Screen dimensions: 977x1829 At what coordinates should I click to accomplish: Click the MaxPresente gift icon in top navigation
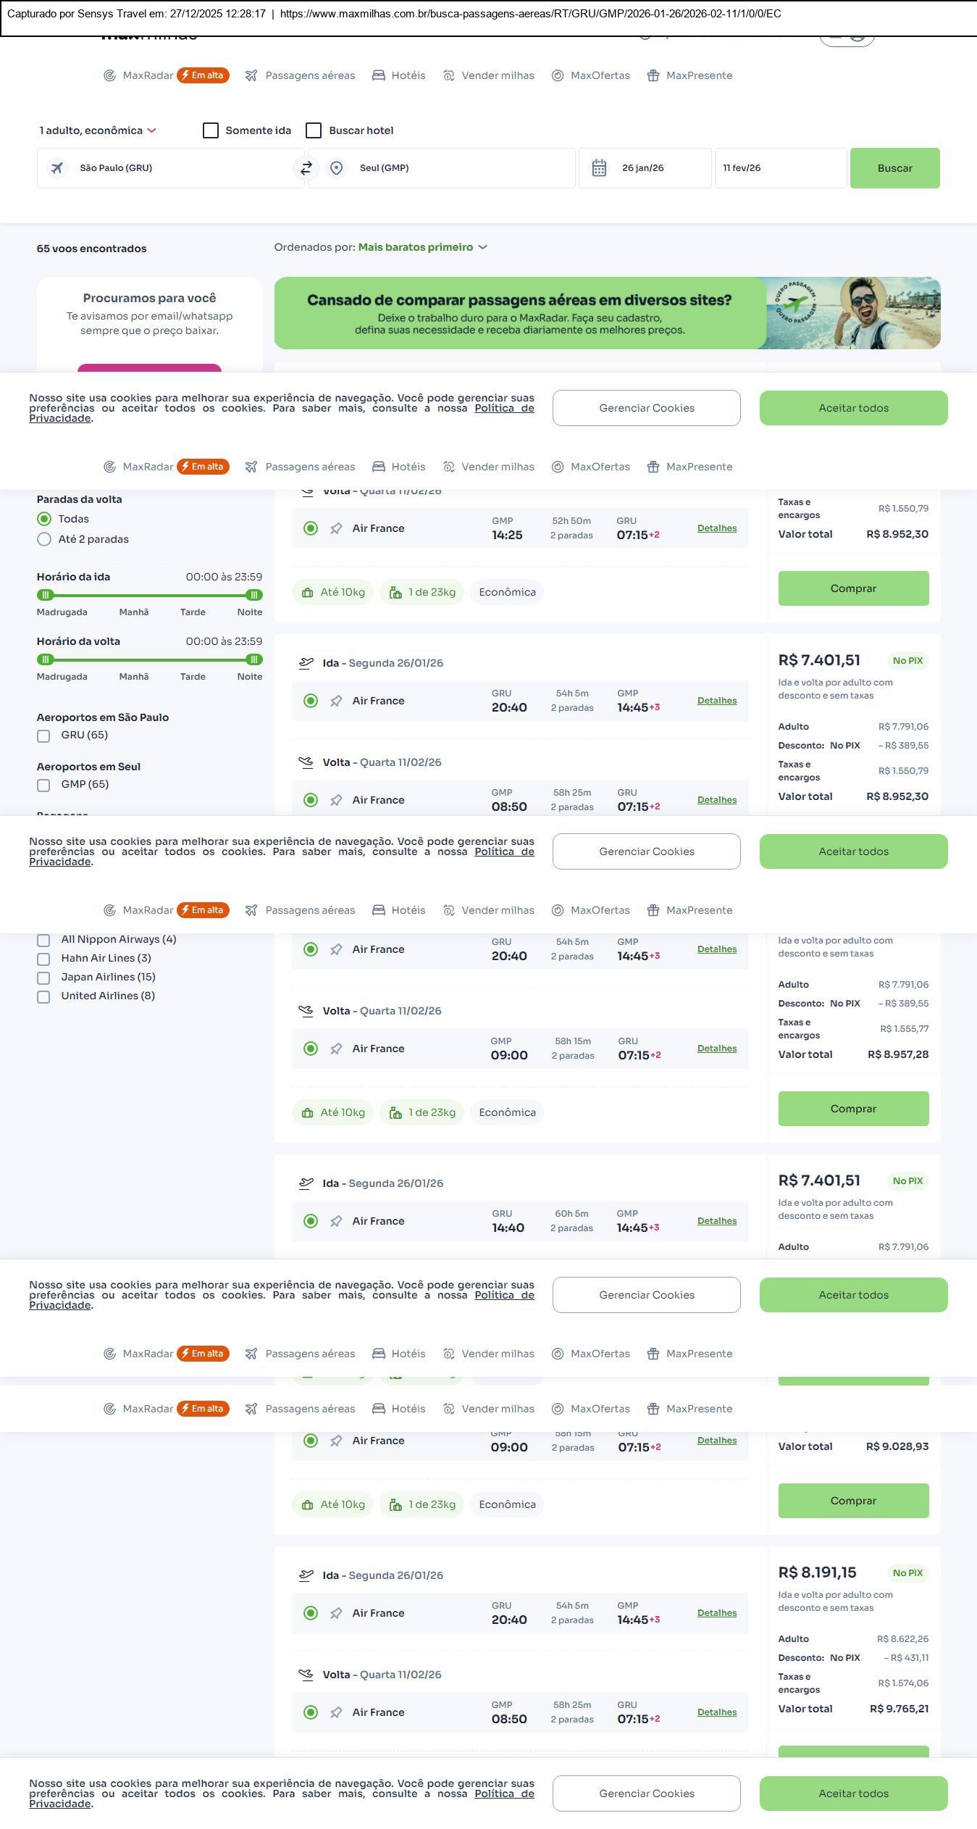click(x=653, y=75)
